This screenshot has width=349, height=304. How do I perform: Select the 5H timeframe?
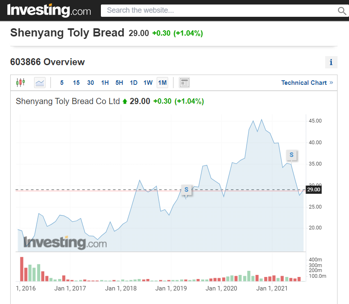[119, 83]
